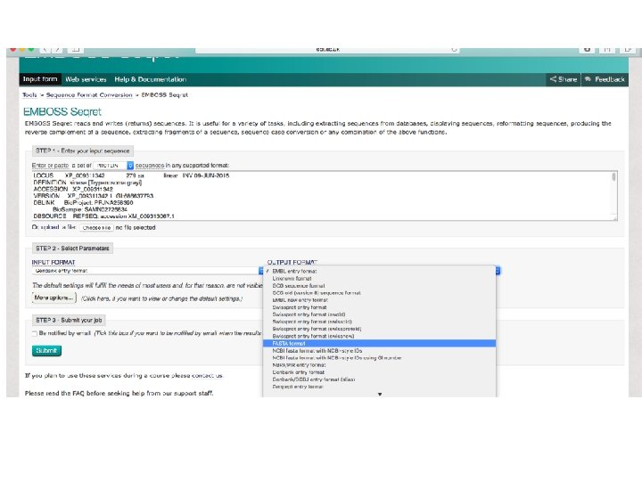Pick Genpept entry format
The height and width of the screenshot is (481, 642).
coord(379,387)
